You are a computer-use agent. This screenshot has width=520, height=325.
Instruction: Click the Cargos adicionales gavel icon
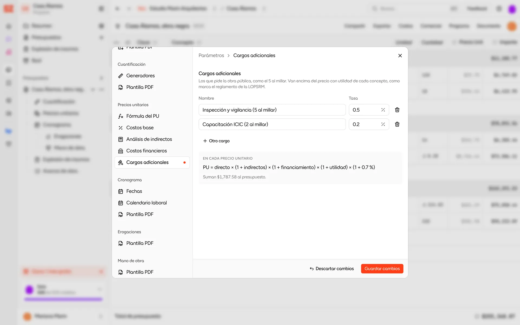(121, 162)
